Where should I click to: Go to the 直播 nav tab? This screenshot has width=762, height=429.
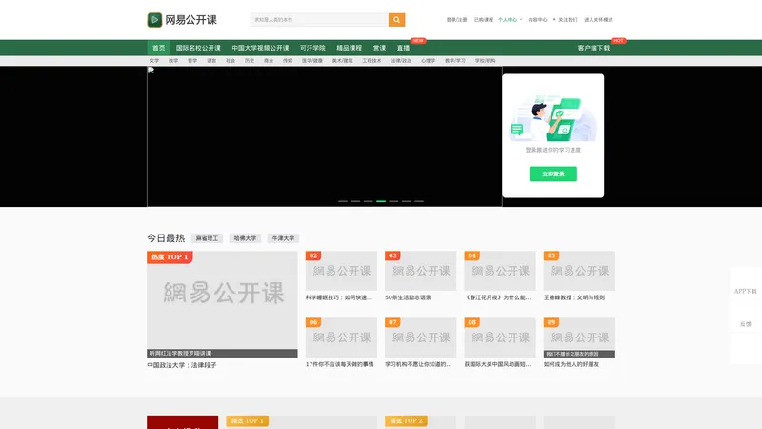click(403, 48)
